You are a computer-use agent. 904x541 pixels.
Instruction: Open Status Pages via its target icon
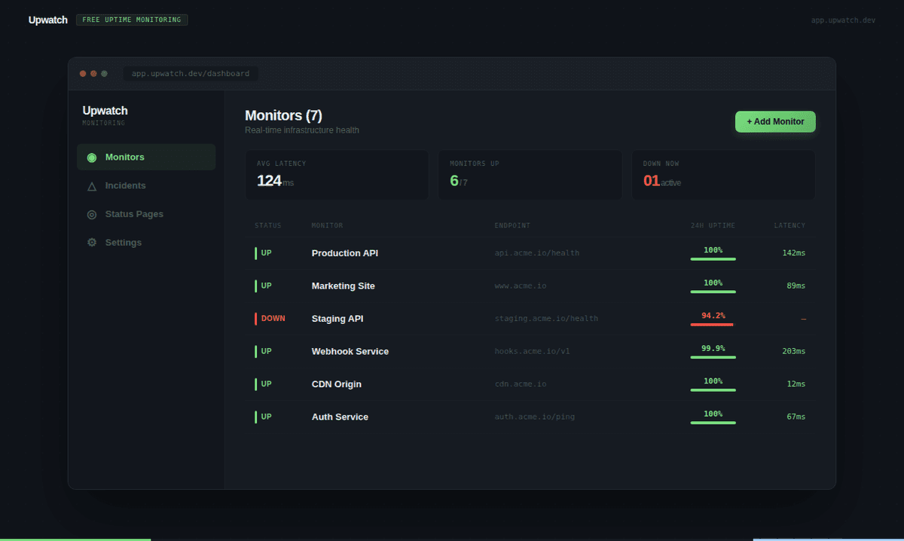pyautogui.click(x=92, y=214)
